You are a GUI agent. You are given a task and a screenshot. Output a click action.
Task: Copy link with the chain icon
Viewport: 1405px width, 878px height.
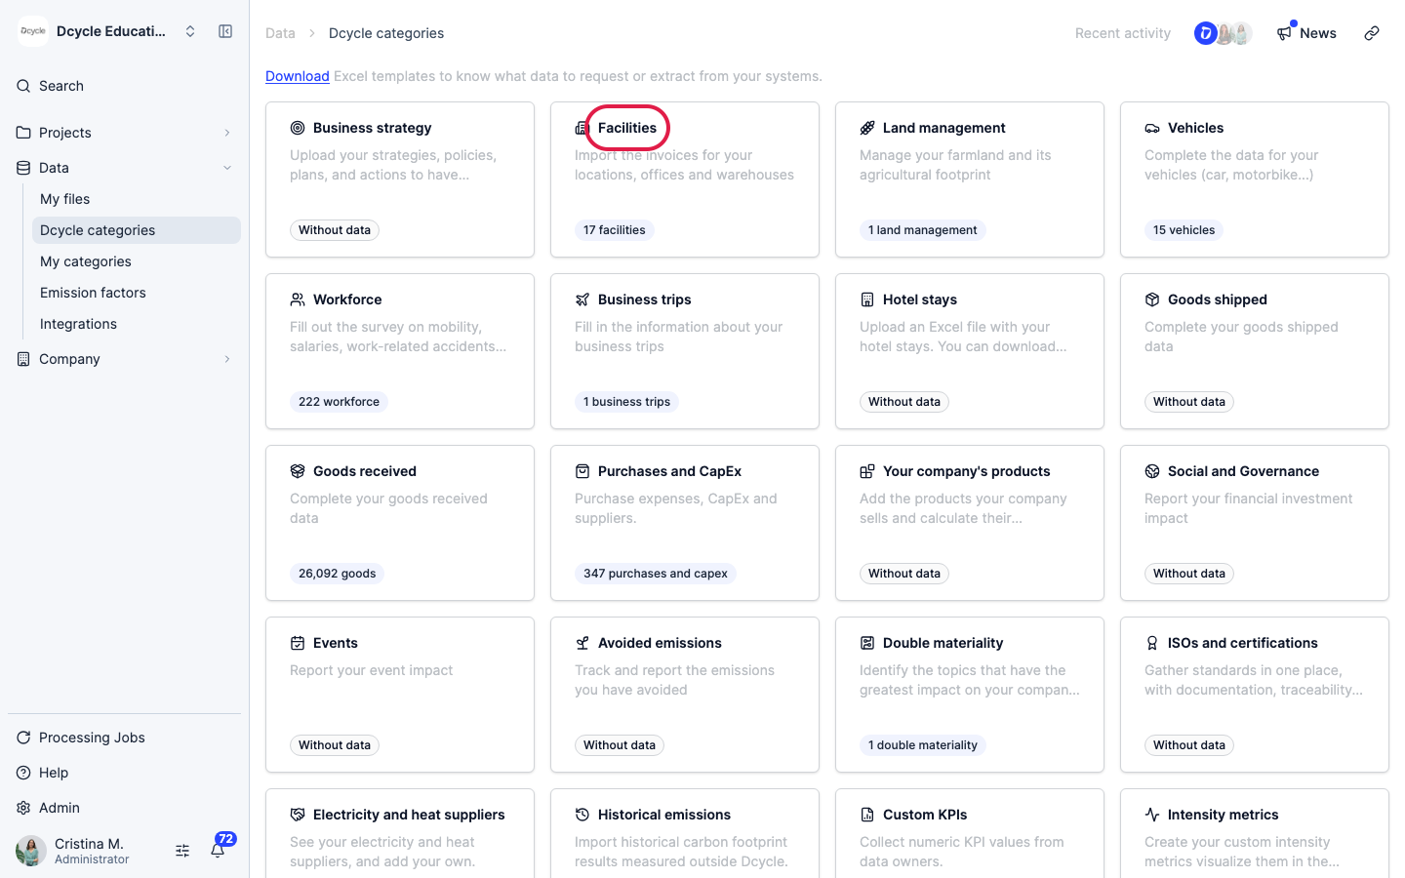pos(1372,33)
